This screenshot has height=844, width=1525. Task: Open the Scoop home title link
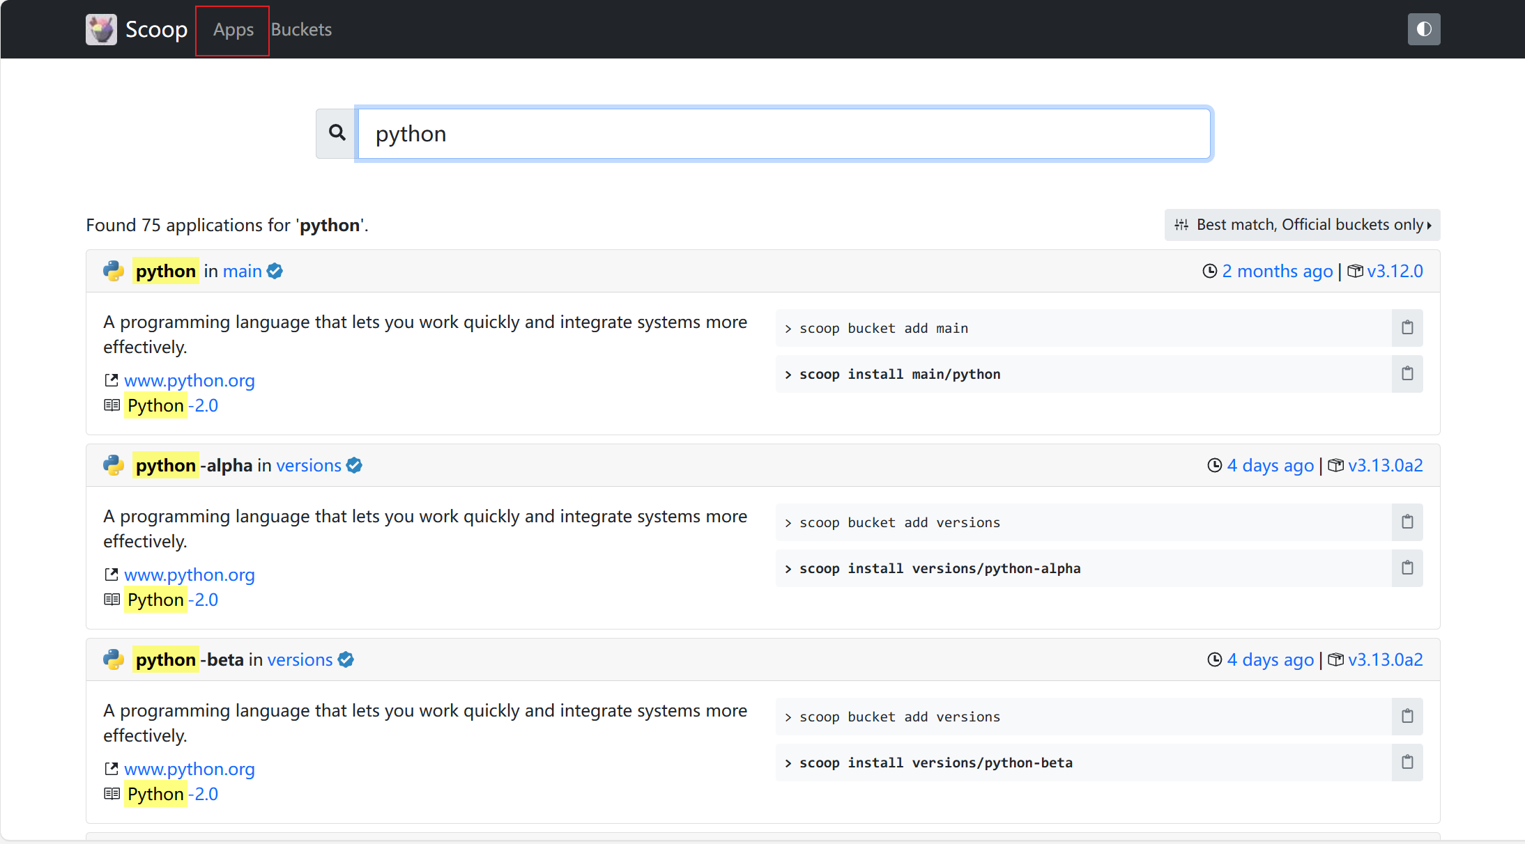[x=156, y=29]
